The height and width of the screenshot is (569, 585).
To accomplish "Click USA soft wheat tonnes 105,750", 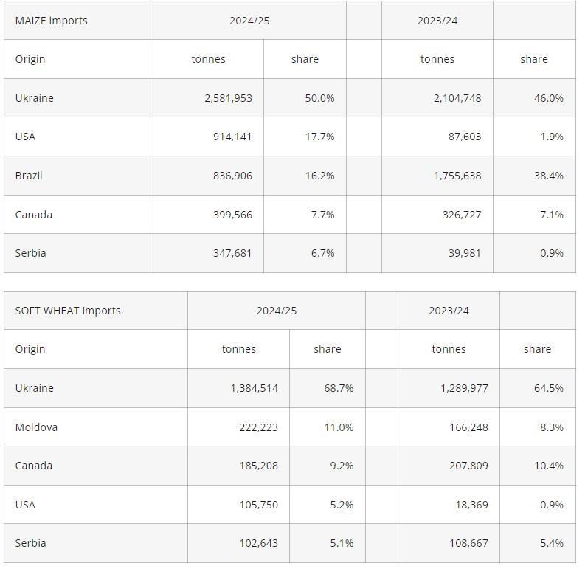I will tap(254, 505).
